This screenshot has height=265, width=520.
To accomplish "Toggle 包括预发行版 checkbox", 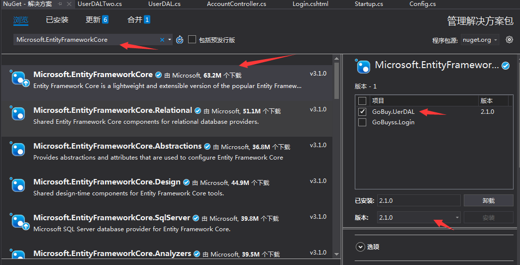I will pos(192,40).
